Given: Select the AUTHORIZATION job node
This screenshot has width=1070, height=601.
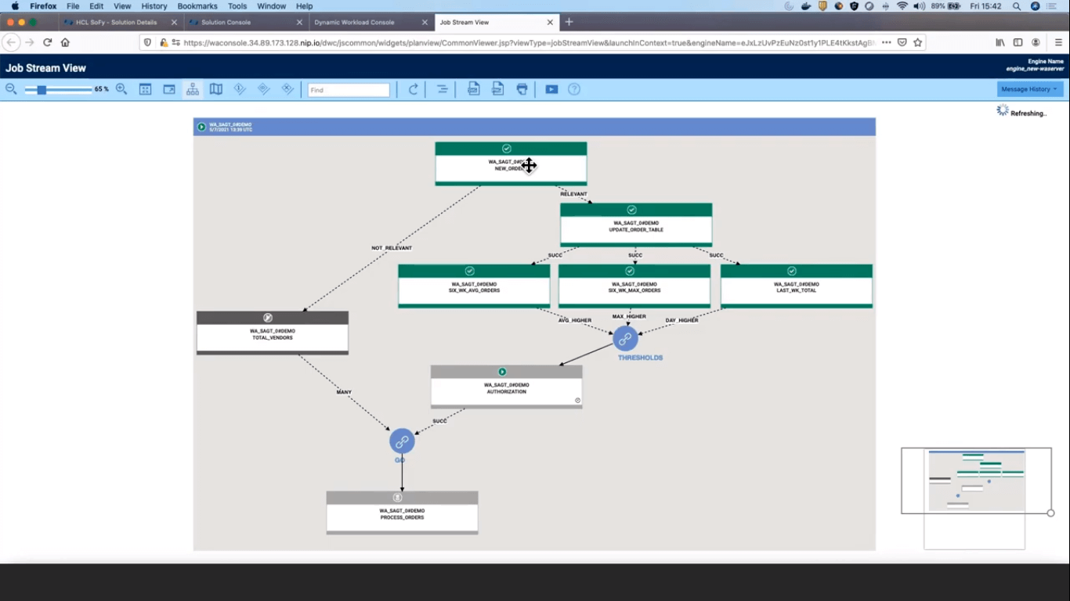Looking at the screenshot, I should tap(506, 389).
